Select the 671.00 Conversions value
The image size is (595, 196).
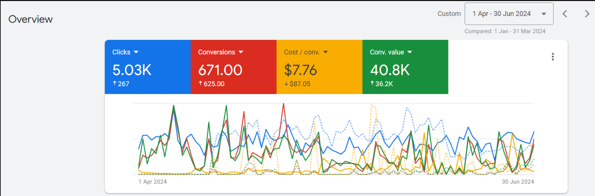point(220,70)
